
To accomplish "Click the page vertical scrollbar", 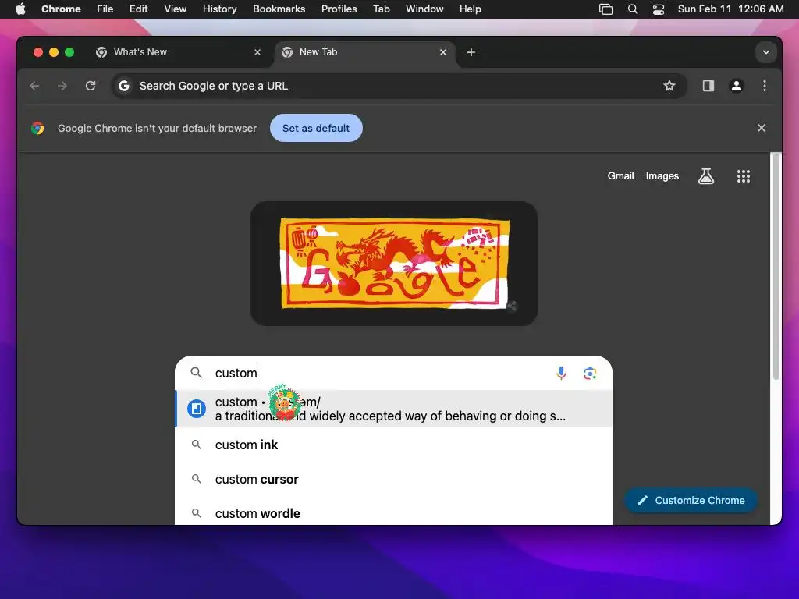I will [x=776, y=266].
